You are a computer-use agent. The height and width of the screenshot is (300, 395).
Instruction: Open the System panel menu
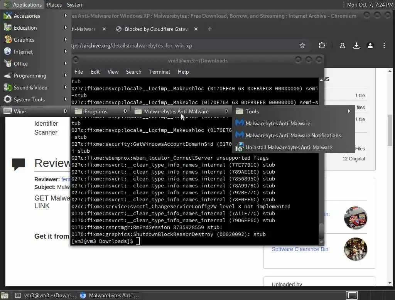(x=75, y=5)
